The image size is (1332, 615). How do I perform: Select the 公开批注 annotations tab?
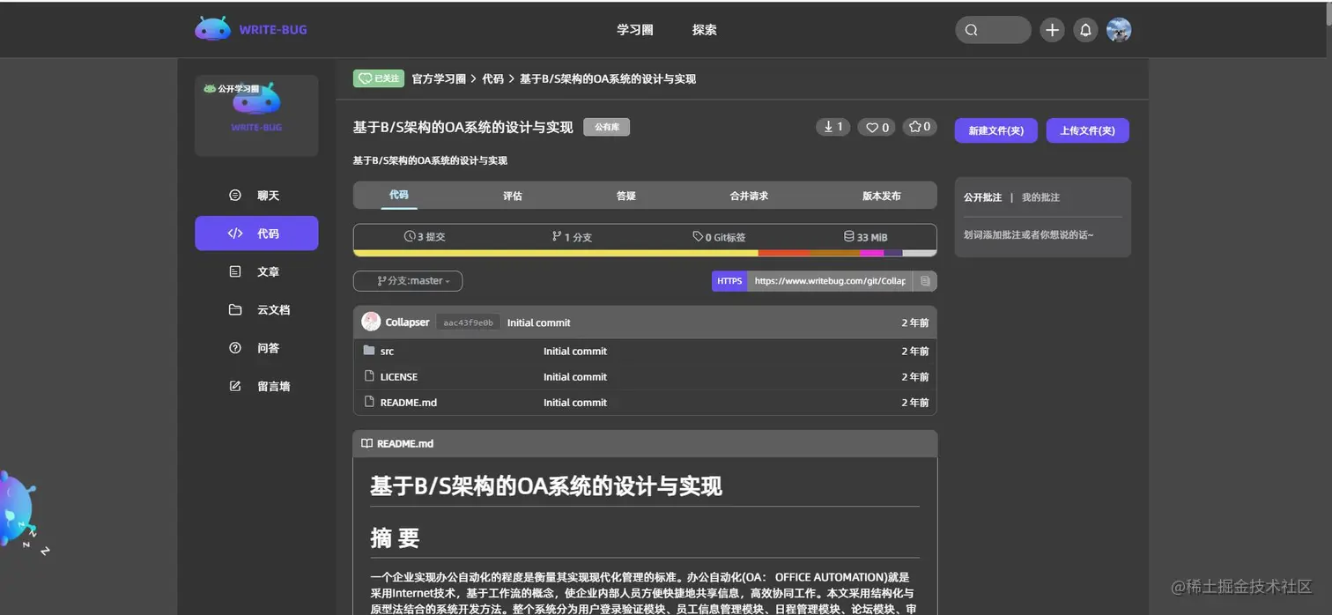click(982, 197)
